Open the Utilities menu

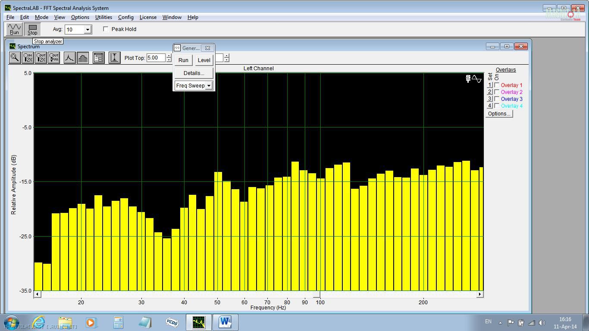[x=103, y=17]
